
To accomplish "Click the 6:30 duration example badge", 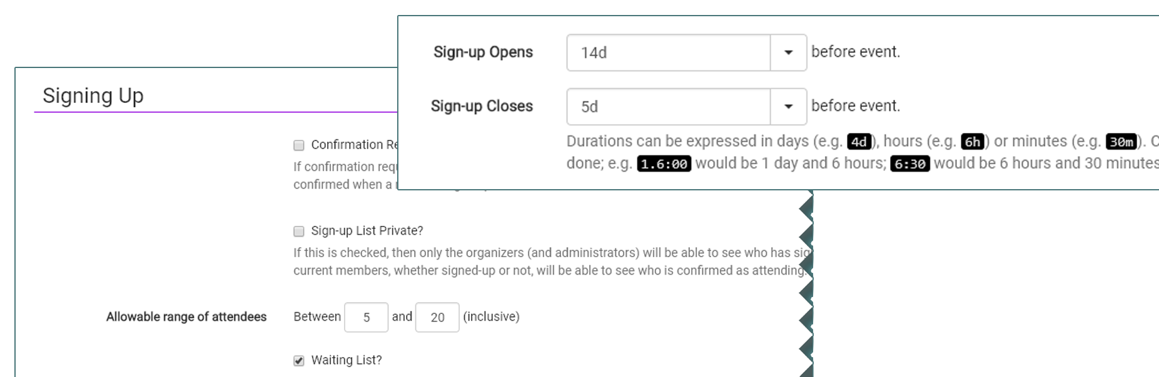I will coord(909,164).
